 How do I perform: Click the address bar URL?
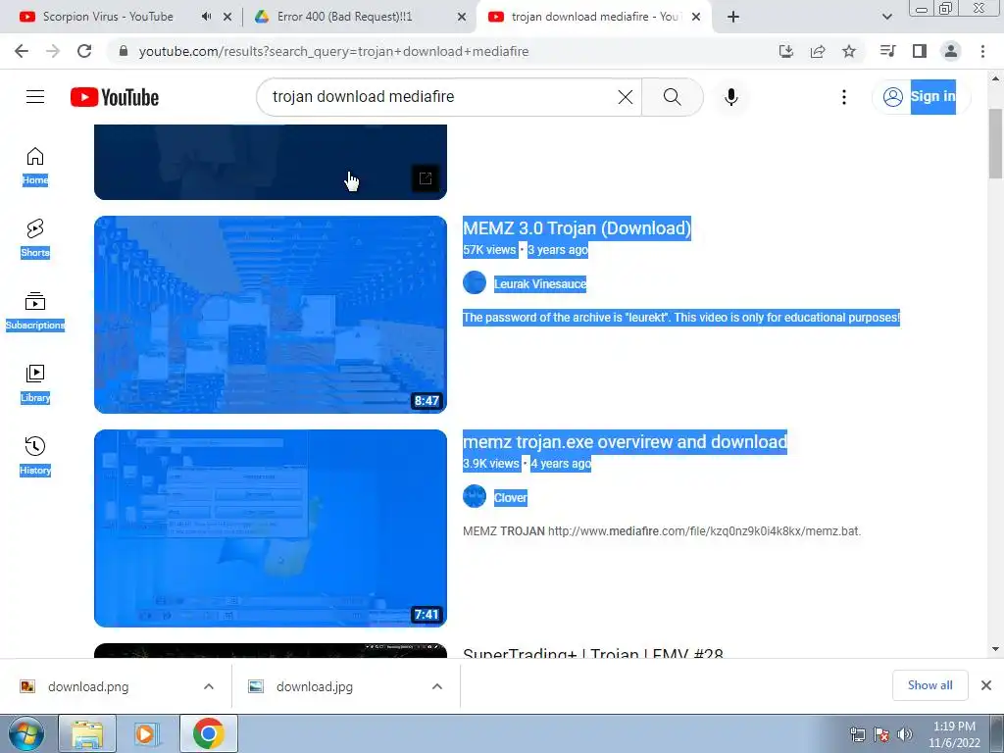pyautogui.click(x=333, y=51)
